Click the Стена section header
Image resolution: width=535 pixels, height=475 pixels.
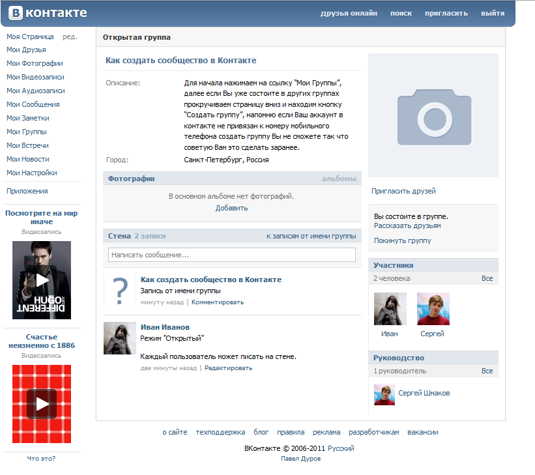pos(119,236)
